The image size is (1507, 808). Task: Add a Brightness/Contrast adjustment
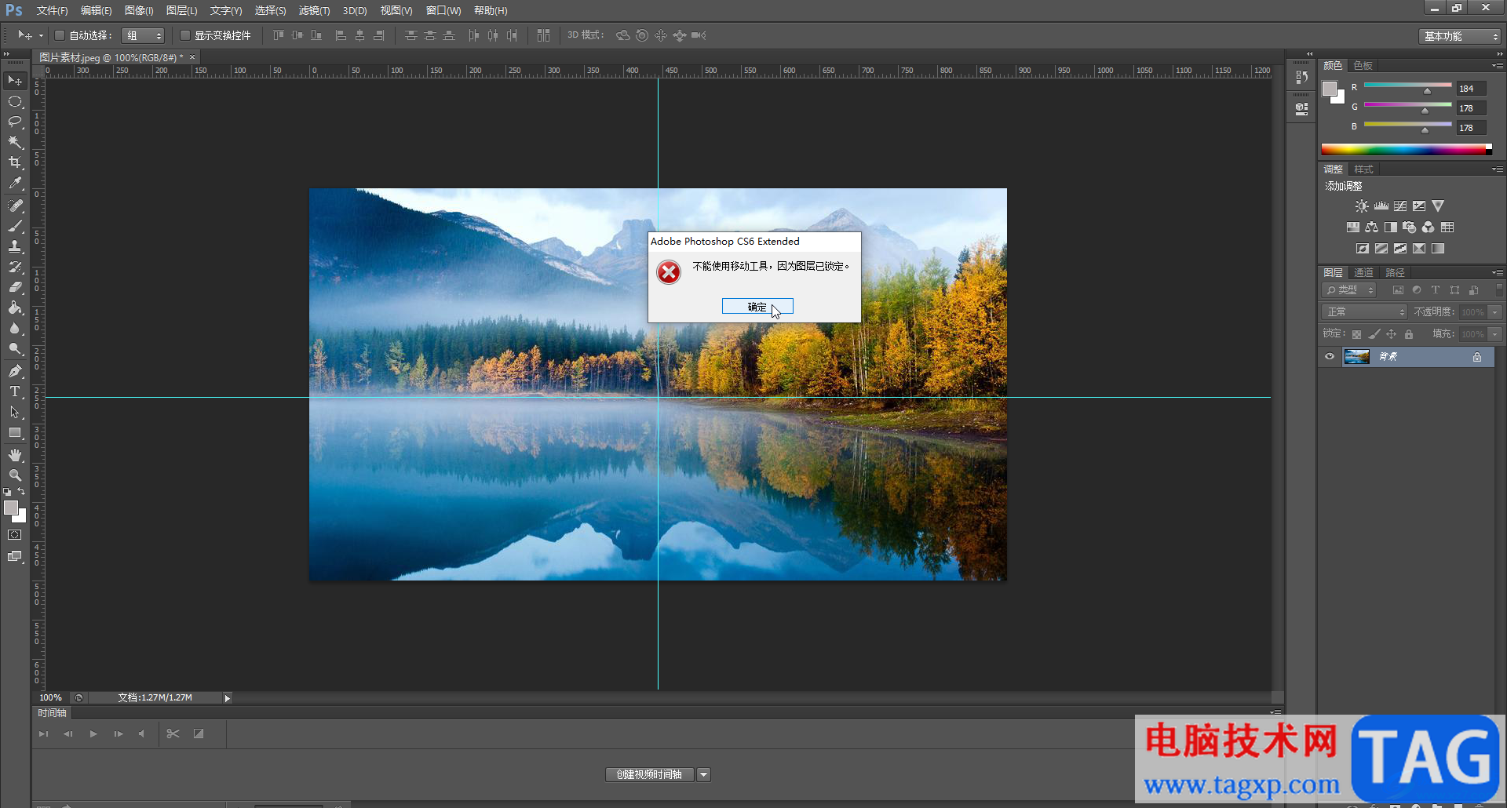pyautogui.click(x=1362, y=206)
